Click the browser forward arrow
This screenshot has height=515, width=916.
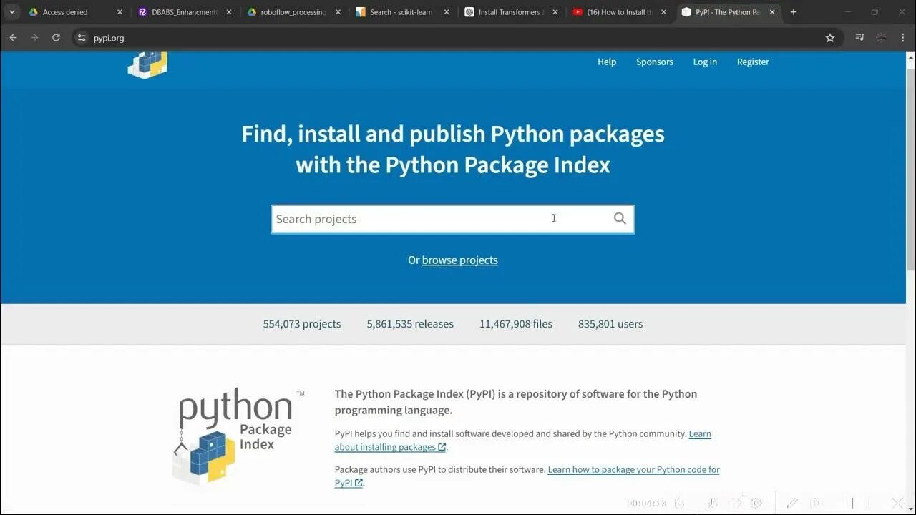(x=34, y=38)
